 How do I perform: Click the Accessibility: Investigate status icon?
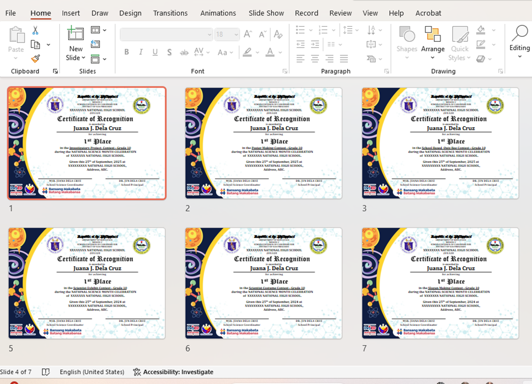pyautogui.click(x=137, y=372)
